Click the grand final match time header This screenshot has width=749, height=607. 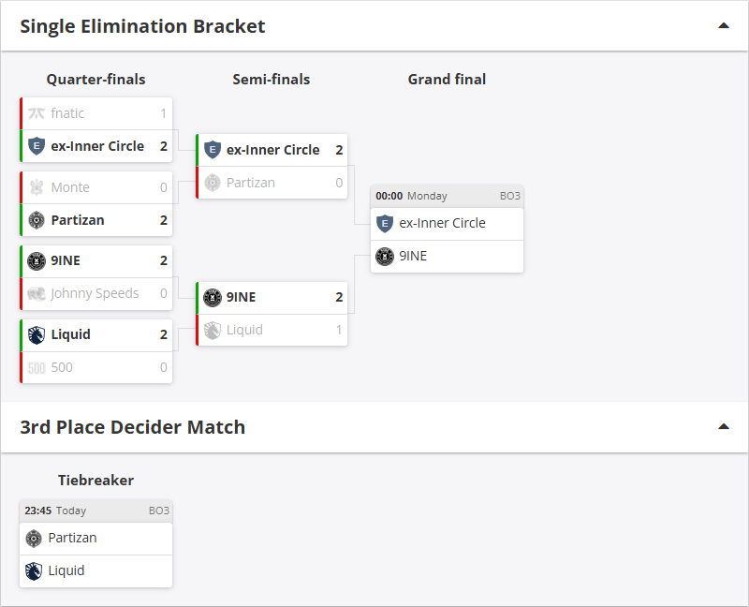(447, 196)
